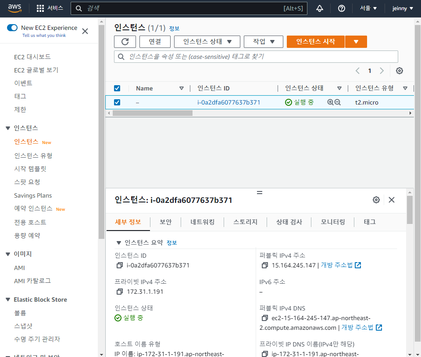
Task: Switch to 세부 정보 tab
Action: coord(128,222)
